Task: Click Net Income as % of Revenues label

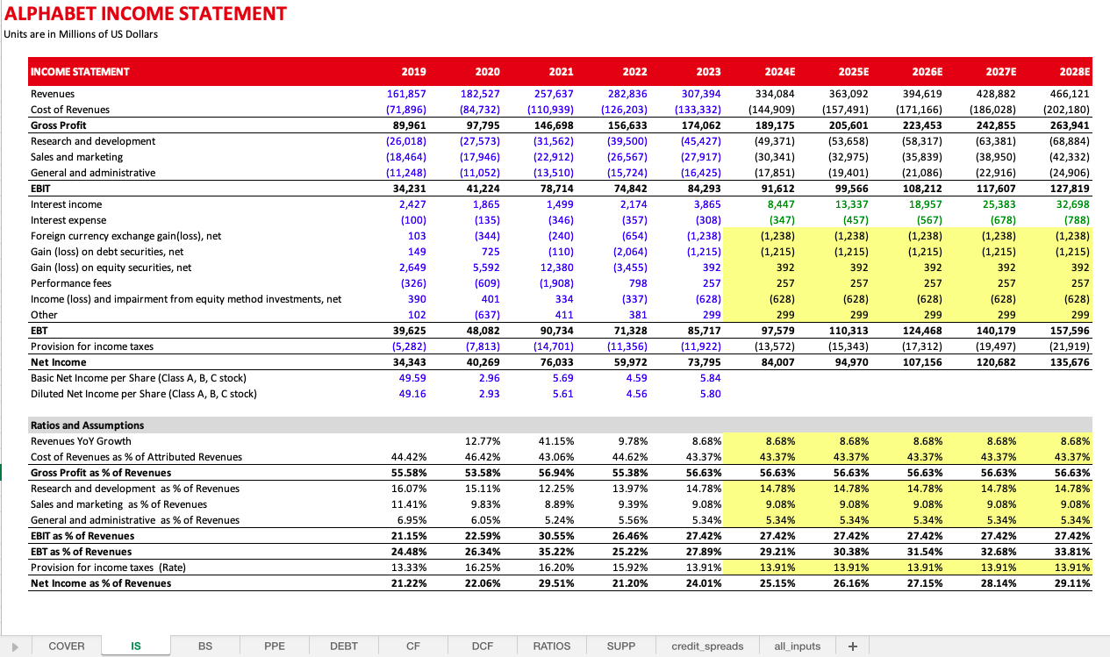Action: point(101,583)
